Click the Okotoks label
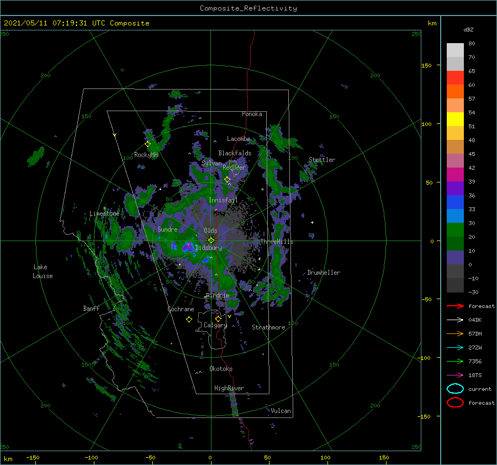 tap(221, 369)
